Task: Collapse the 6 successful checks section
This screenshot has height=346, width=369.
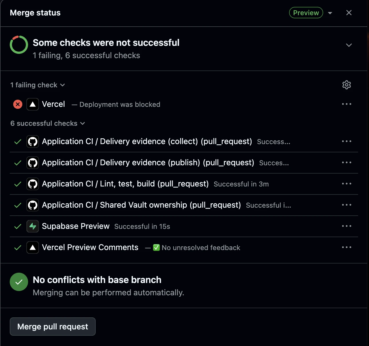Action: pyautogui.click(x=48, y=123)
